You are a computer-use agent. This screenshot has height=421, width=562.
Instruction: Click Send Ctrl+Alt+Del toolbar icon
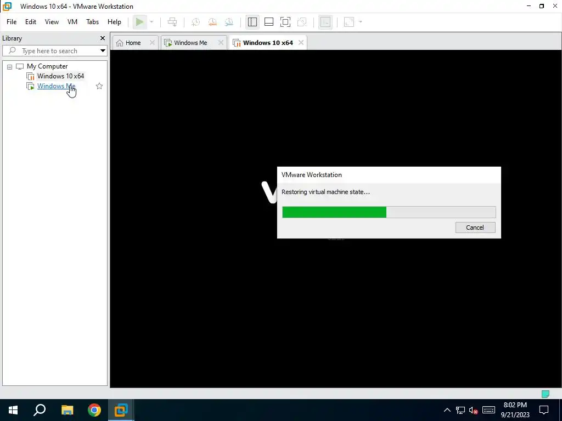[x=172, y=22]
